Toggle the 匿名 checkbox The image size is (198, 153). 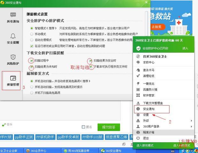(x=83, y=127)
